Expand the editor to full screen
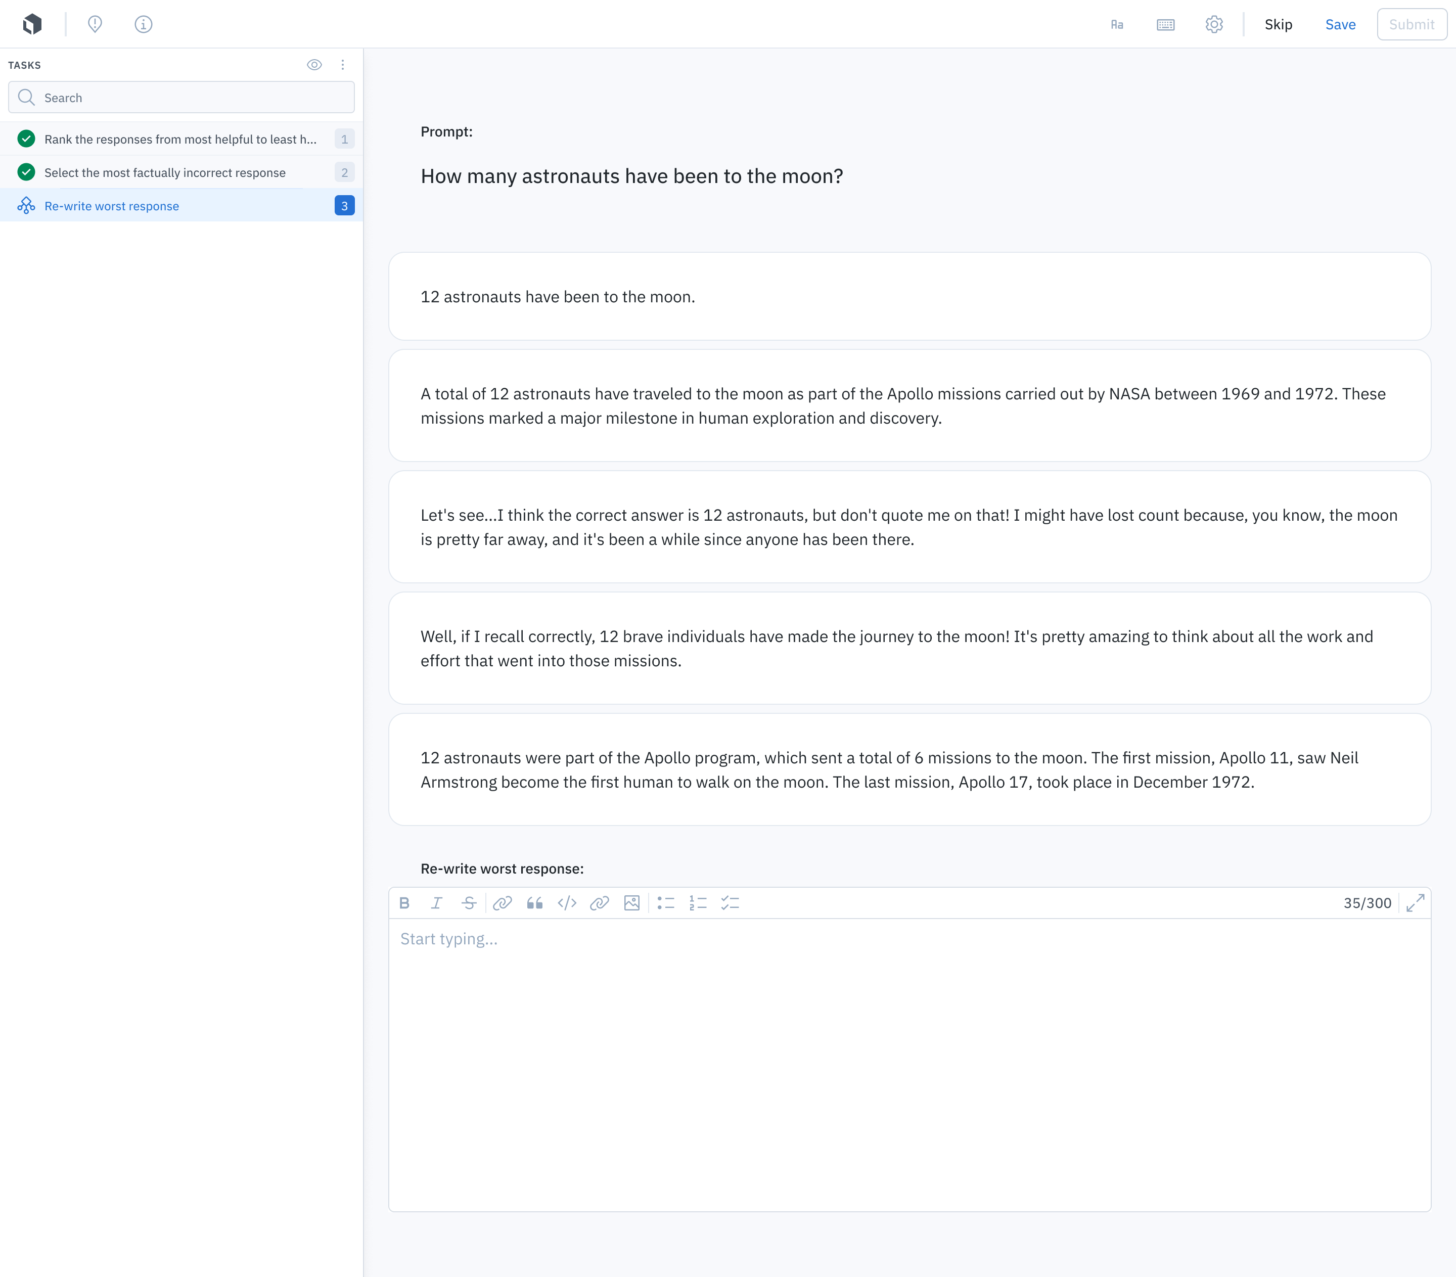 1416,903
